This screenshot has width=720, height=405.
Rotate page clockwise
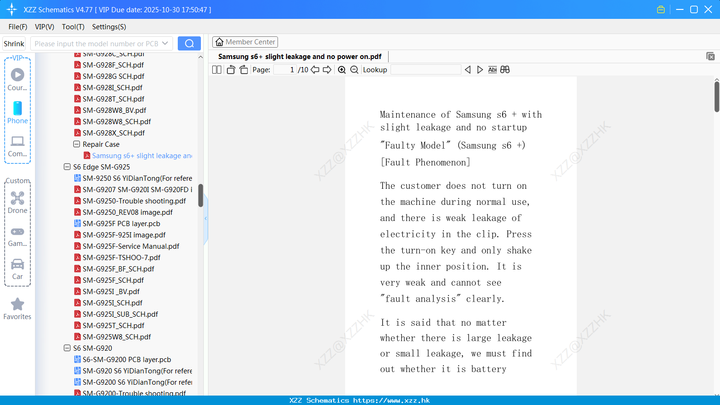click(x=243, y=70)
